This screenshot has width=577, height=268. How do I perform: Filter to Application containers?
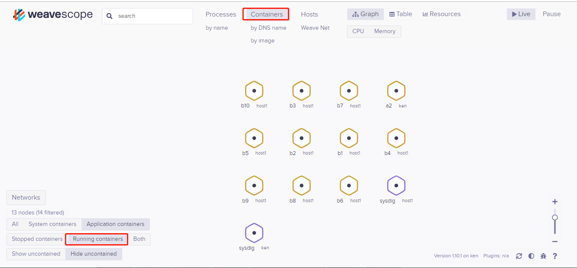pyautogui.click(x=115, y=224)
